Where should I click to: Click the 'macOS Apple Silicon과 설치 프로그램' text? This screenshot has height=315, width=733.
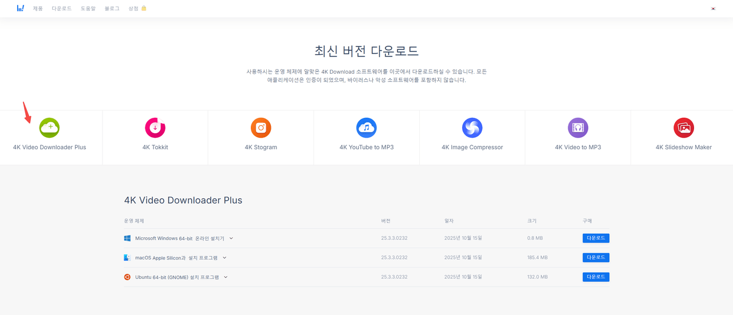click(176, 258)
